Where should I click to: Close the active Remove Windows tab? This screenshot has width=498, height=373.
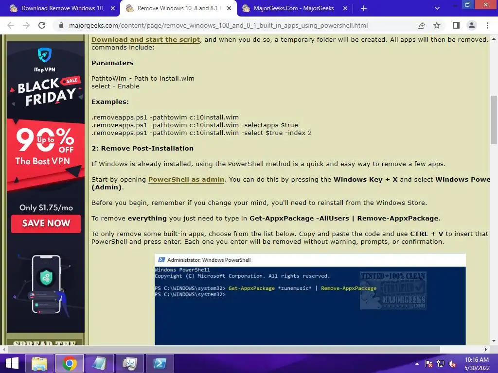(x=229, y=8)
